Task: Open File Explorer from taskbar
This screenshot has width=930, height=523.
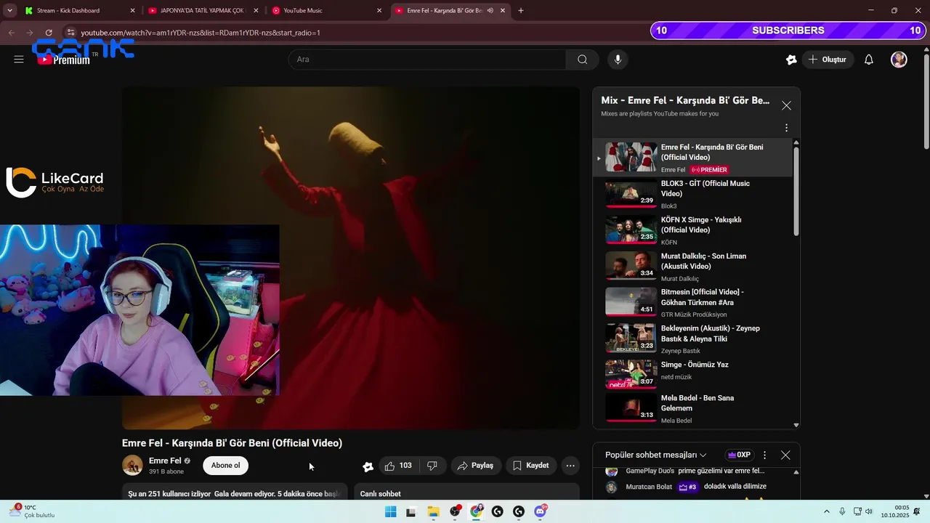Action: tap(433, 512)
